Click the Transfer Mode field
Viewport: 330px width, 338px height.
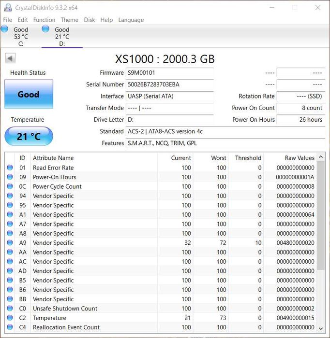[169, 108]
